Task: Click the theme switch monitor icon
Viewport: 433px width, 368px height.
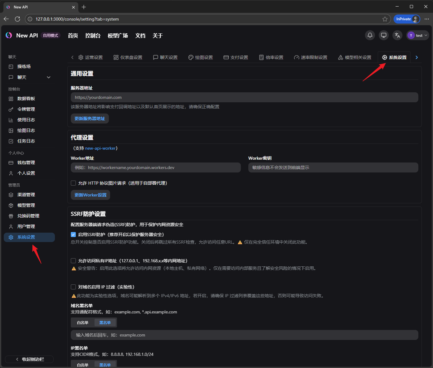Action: point(383,35)
